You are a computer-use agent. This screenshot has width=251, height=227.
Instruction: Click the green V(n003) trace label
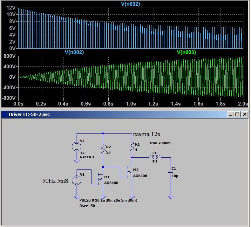[187, 52]
